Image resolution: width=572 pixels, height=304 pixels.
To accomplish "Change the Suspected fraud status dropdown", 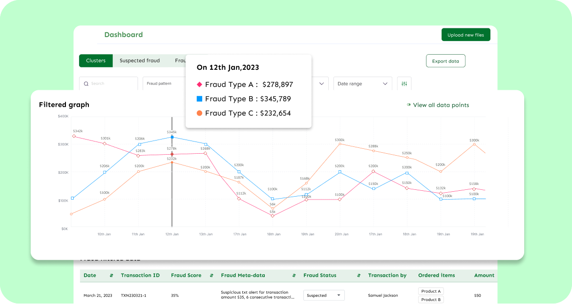I will point(324,295).
